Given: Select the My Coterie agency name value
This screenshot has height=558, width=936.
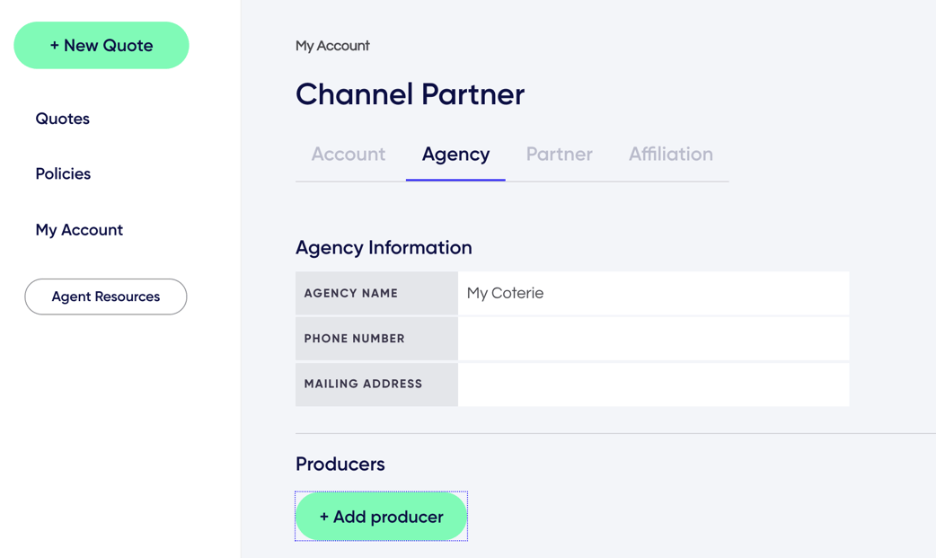Looking at the screenshot, I should click(505, 293).
